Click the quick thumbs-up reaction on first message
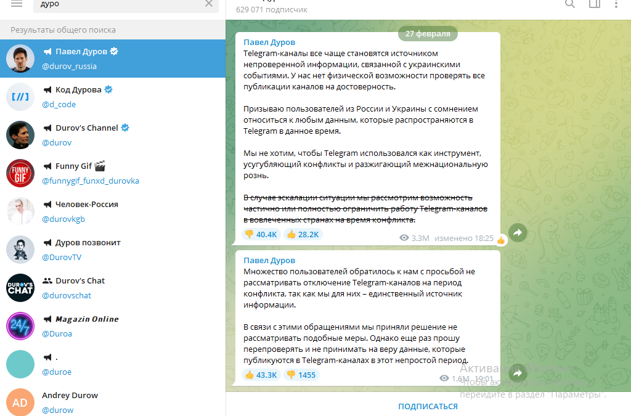 click(501, 240)
